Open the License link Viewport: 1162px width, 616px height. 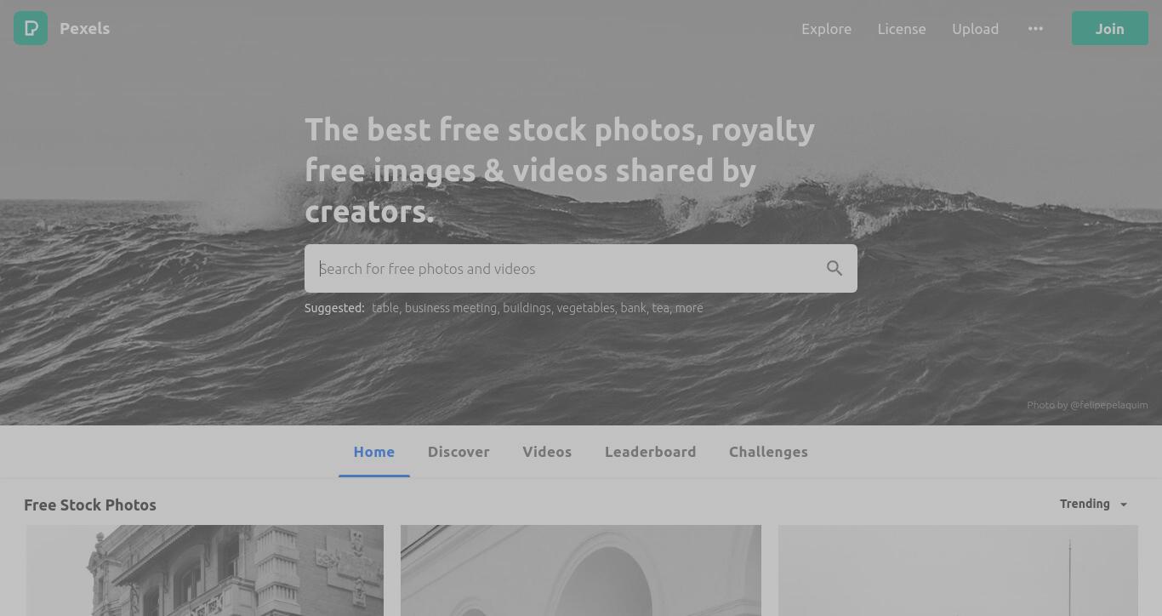902,29
